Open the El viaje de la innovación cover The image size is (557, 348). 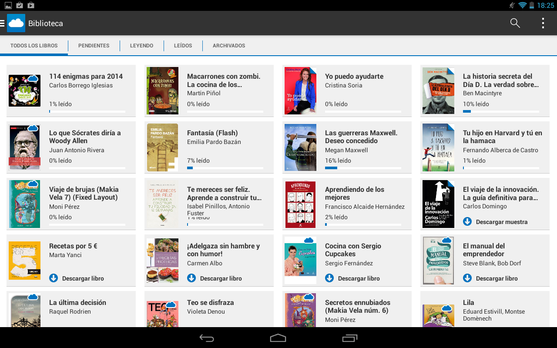(438, 204)
